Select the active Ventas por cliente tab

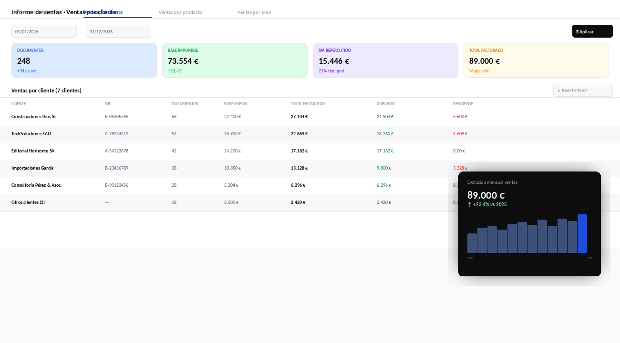pos(117,12)
